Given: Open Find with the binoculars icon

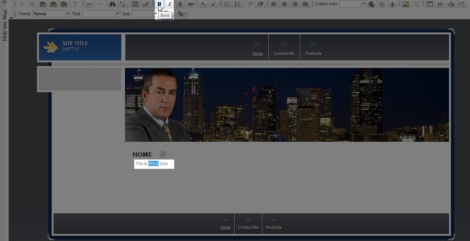Looking at the screenshot, I should pyautogui.click(x=112, y=4).
